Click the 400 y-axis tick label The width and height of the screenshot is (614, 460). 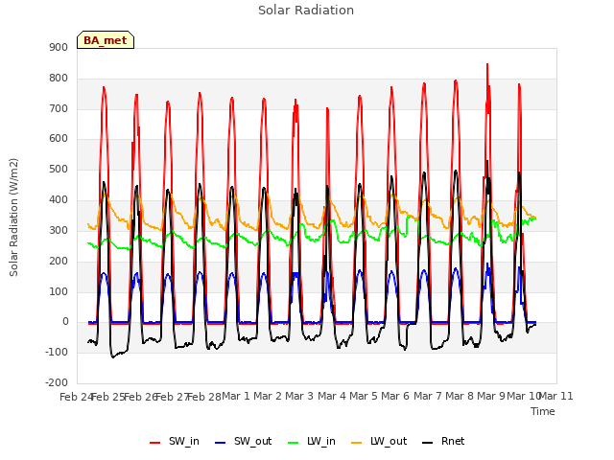pyautogui.click(x=59, y=200)
